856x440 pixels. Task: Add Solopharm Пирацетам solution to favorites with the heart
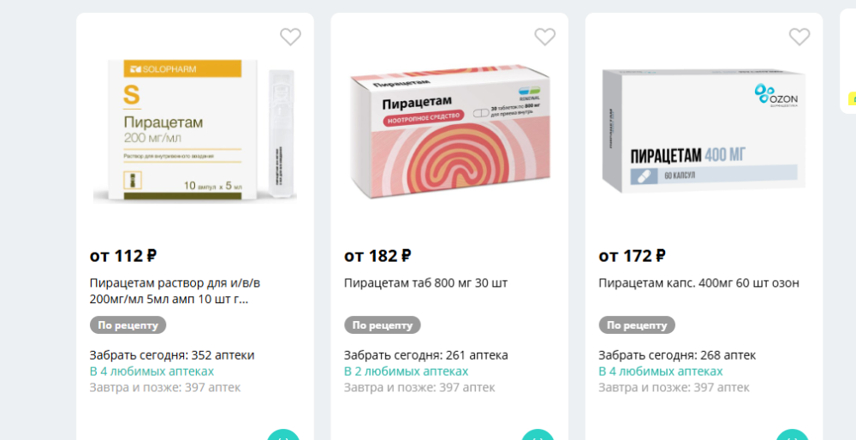290,37
